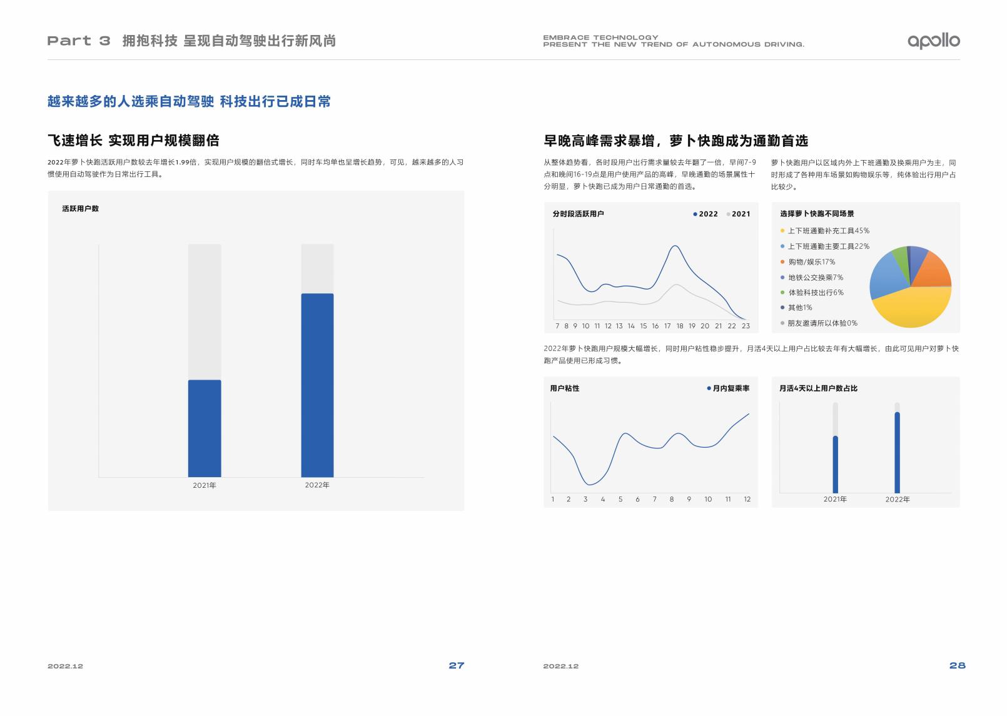The height and width of the screenshot is (716, 1007).
Task: Click the '月活4天以上用户数占比' chart title
Action: [818, 388]
